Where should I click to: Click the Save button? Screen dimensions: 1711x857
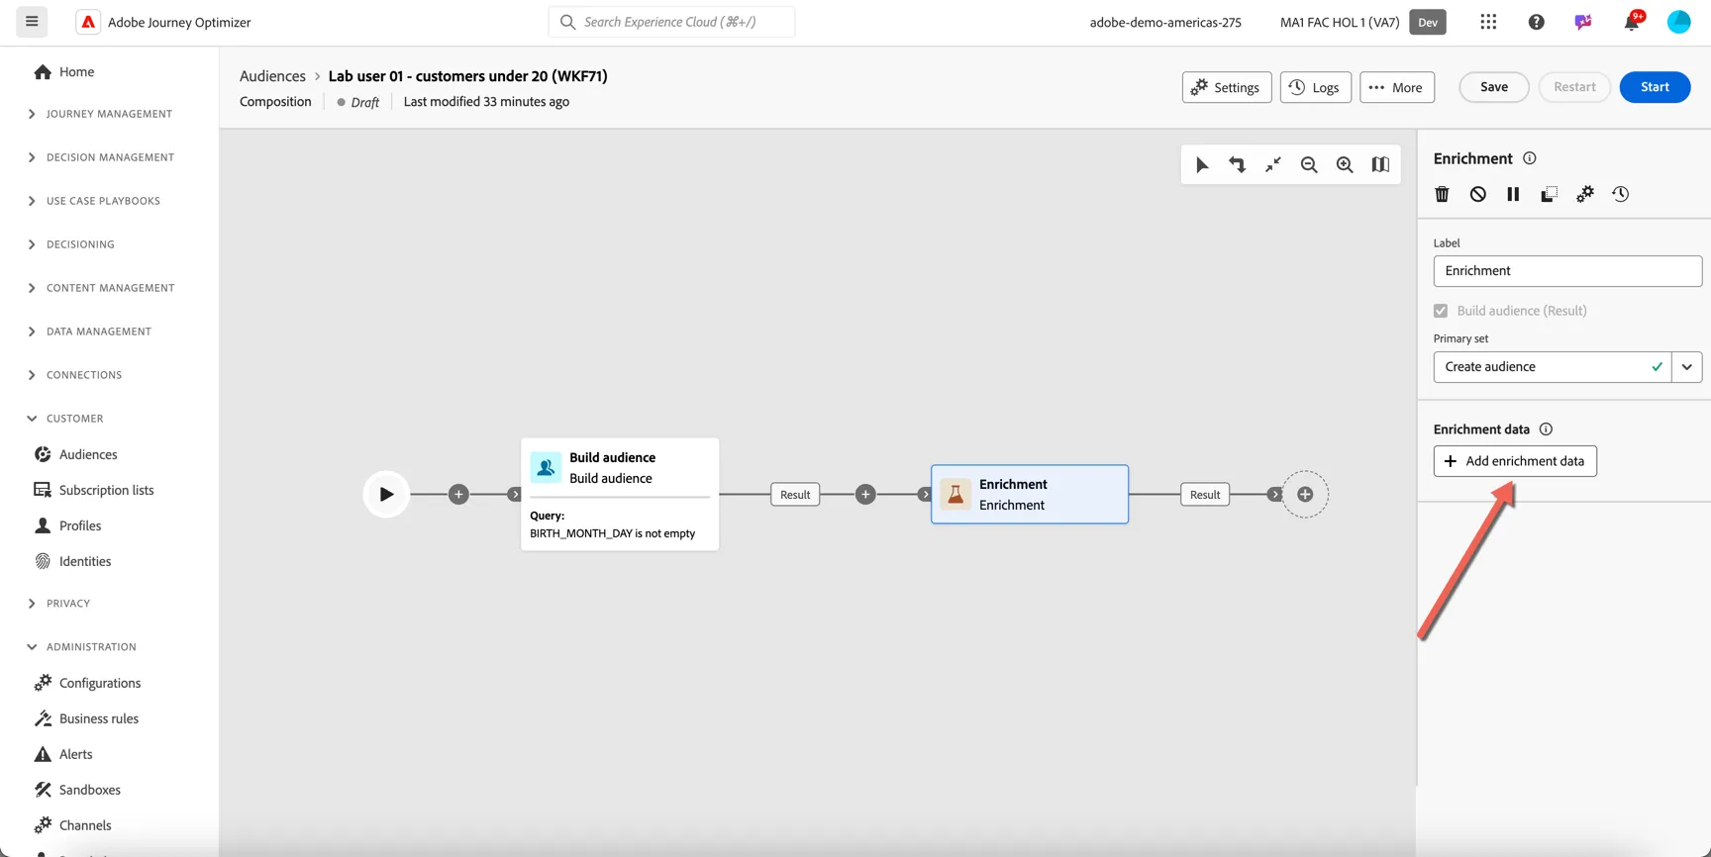(1493, 87)
